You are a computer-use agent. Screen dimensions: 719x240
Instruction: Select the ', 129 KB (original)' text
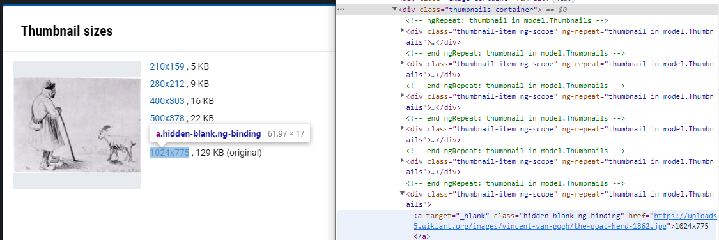tap(226, 153)
